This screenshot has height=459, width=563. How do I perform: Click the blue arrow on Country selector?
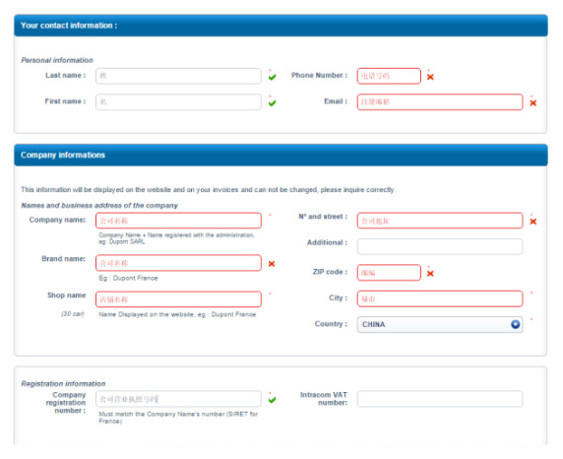point(515,324)
